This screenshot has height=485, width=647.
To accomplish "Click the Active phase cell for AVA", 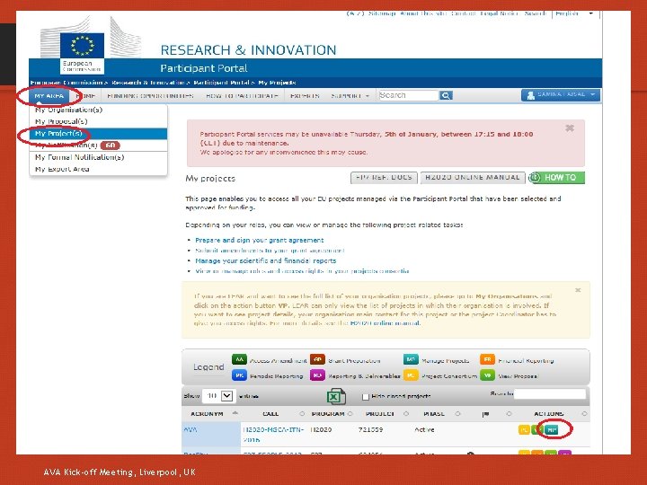I will (424, 429).
